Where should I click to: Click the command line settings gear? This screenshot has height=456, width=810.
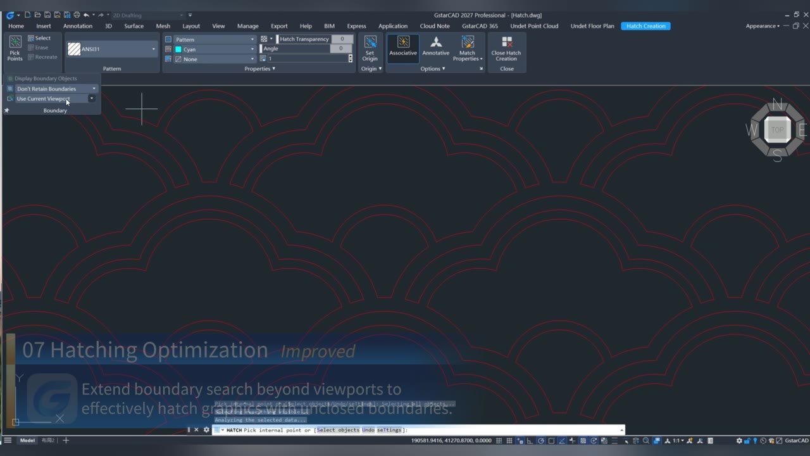(206, 430)
